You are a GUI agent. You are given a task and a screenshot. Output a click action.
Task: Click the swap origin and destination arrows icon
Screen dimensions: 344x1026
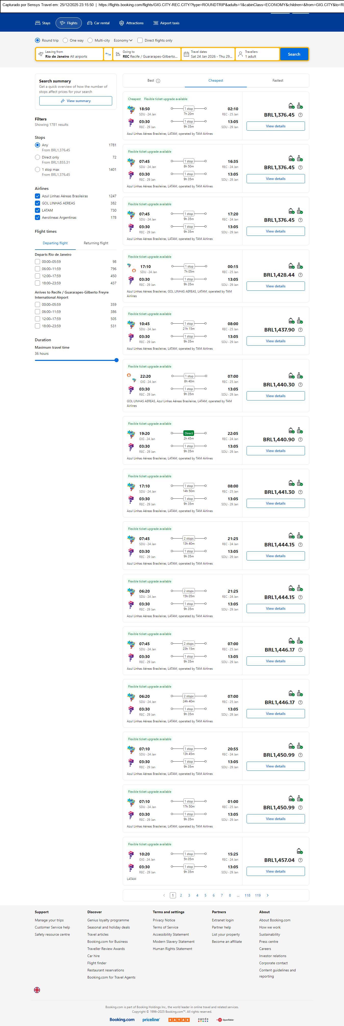[108, 54]
